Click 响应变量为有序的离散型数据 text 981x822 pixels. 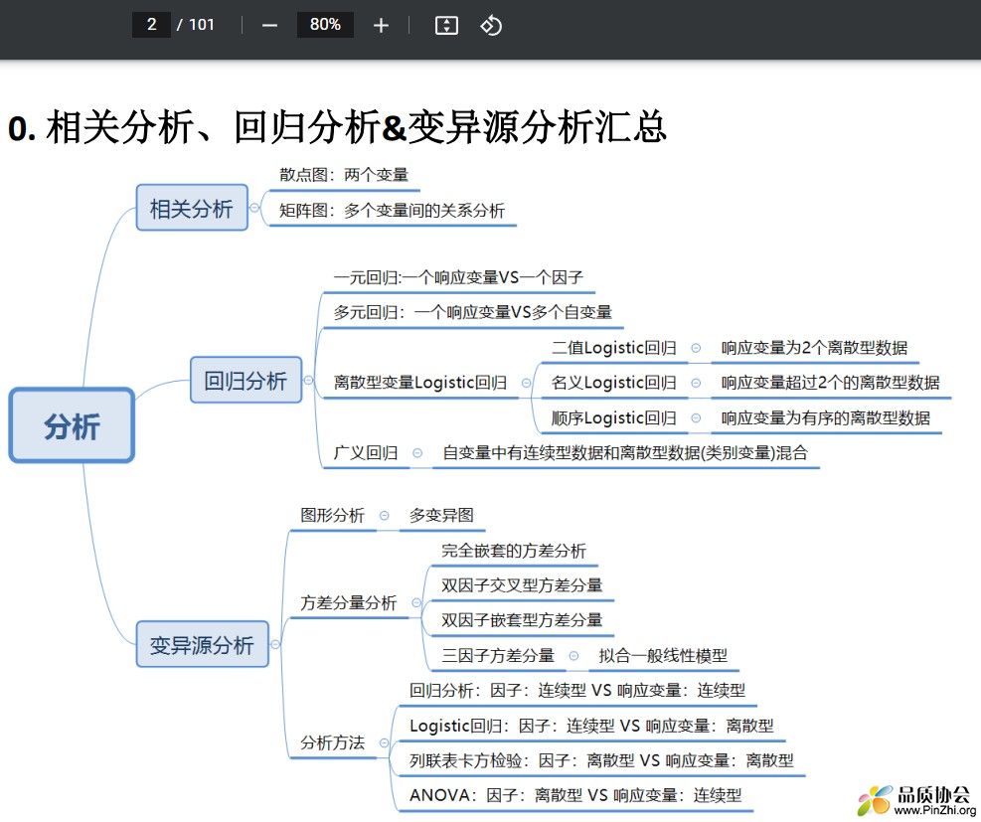[x=826, y=417]
